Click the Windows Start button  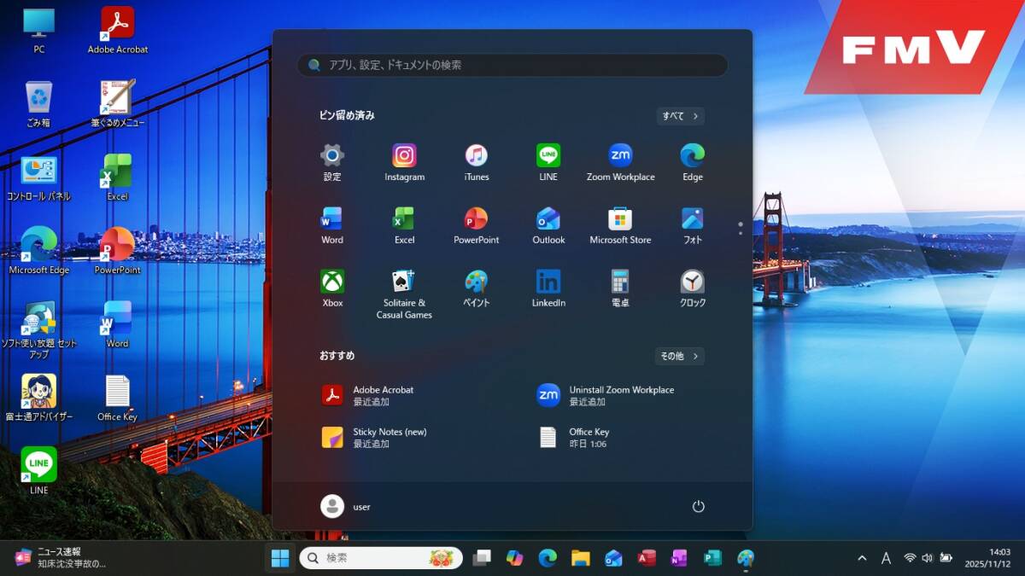click(x=280, y=558)
